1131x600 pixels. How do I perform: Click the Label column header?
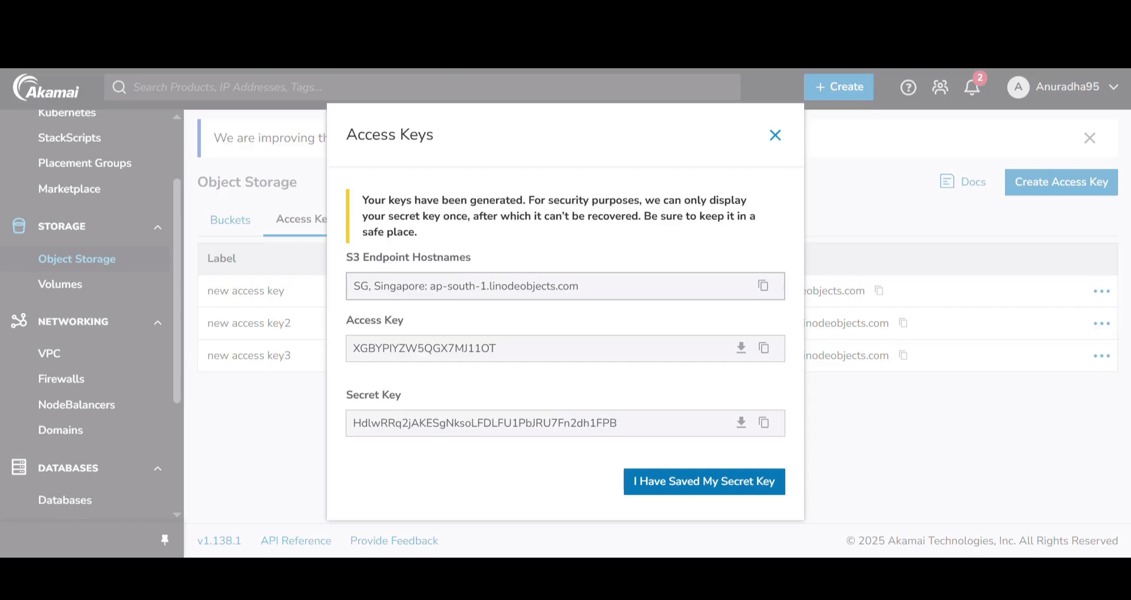point(221,258)
